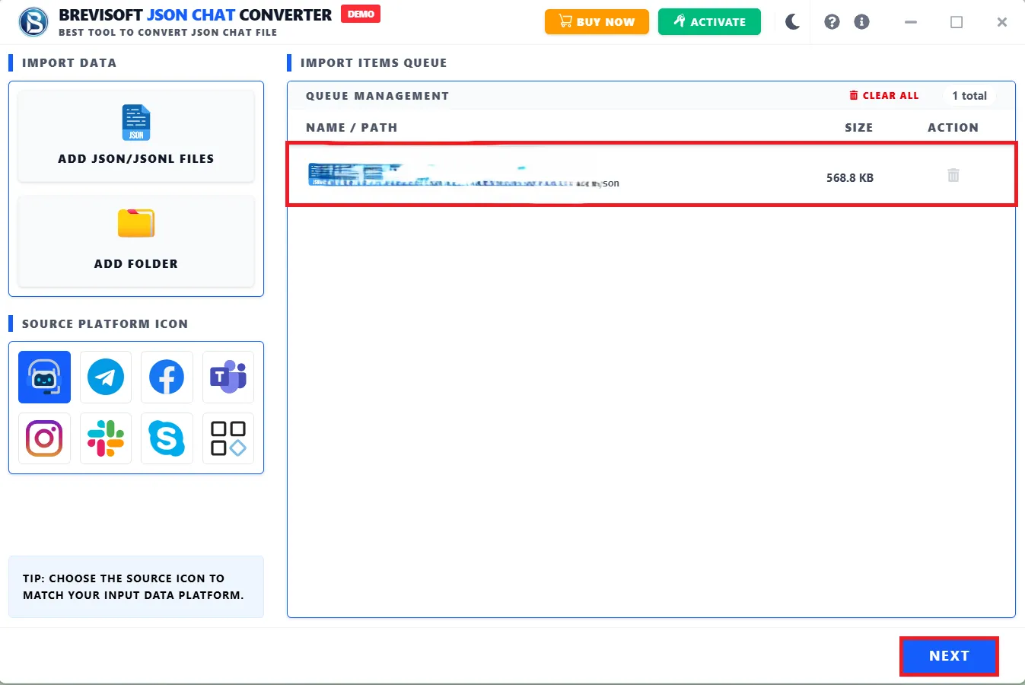Minimize the converter window
Screen dimensions: 1025x685
pyautogui.click(x=911, y=22)
